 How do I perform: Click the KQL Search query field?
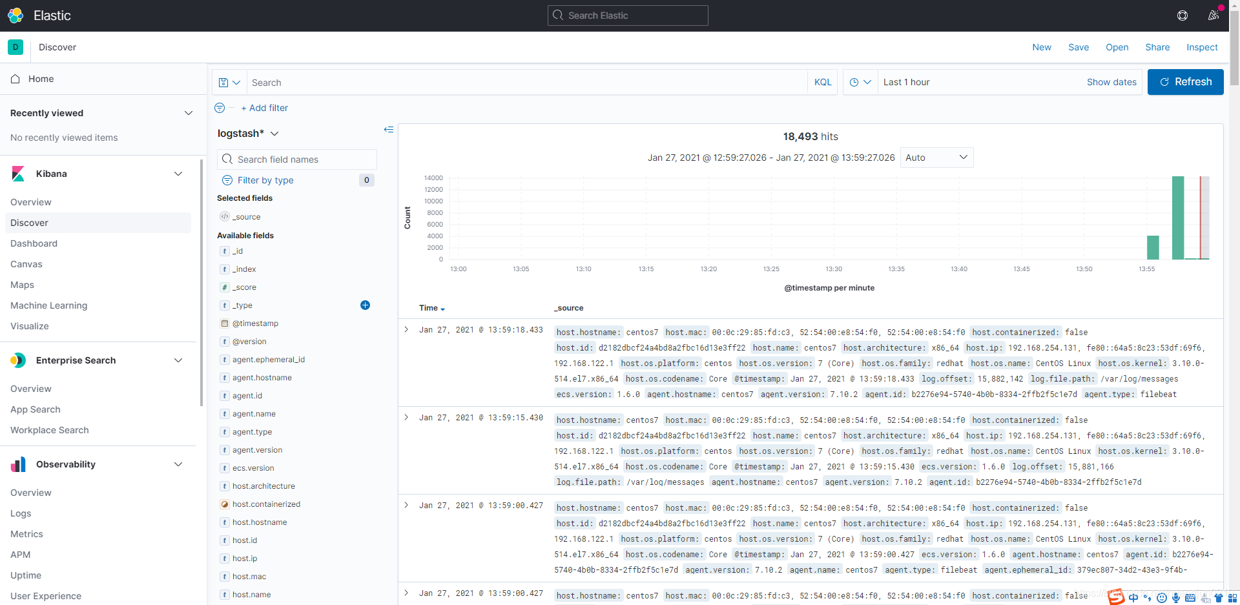pyautogui.click(x=526, y=83)
